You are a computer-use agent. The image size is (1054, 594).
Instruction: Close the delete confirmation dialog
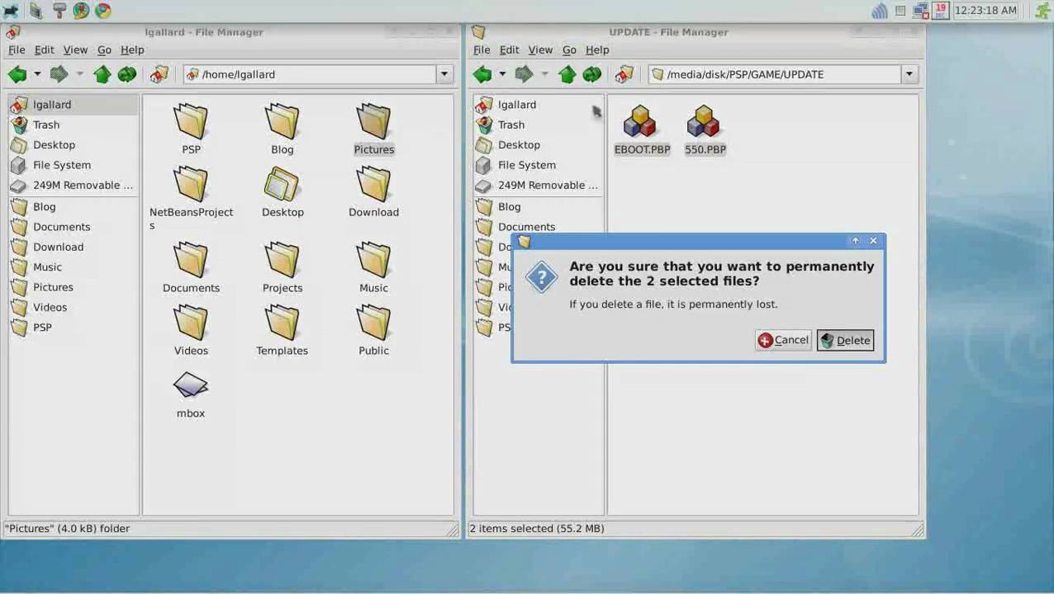tap(873, 241)
